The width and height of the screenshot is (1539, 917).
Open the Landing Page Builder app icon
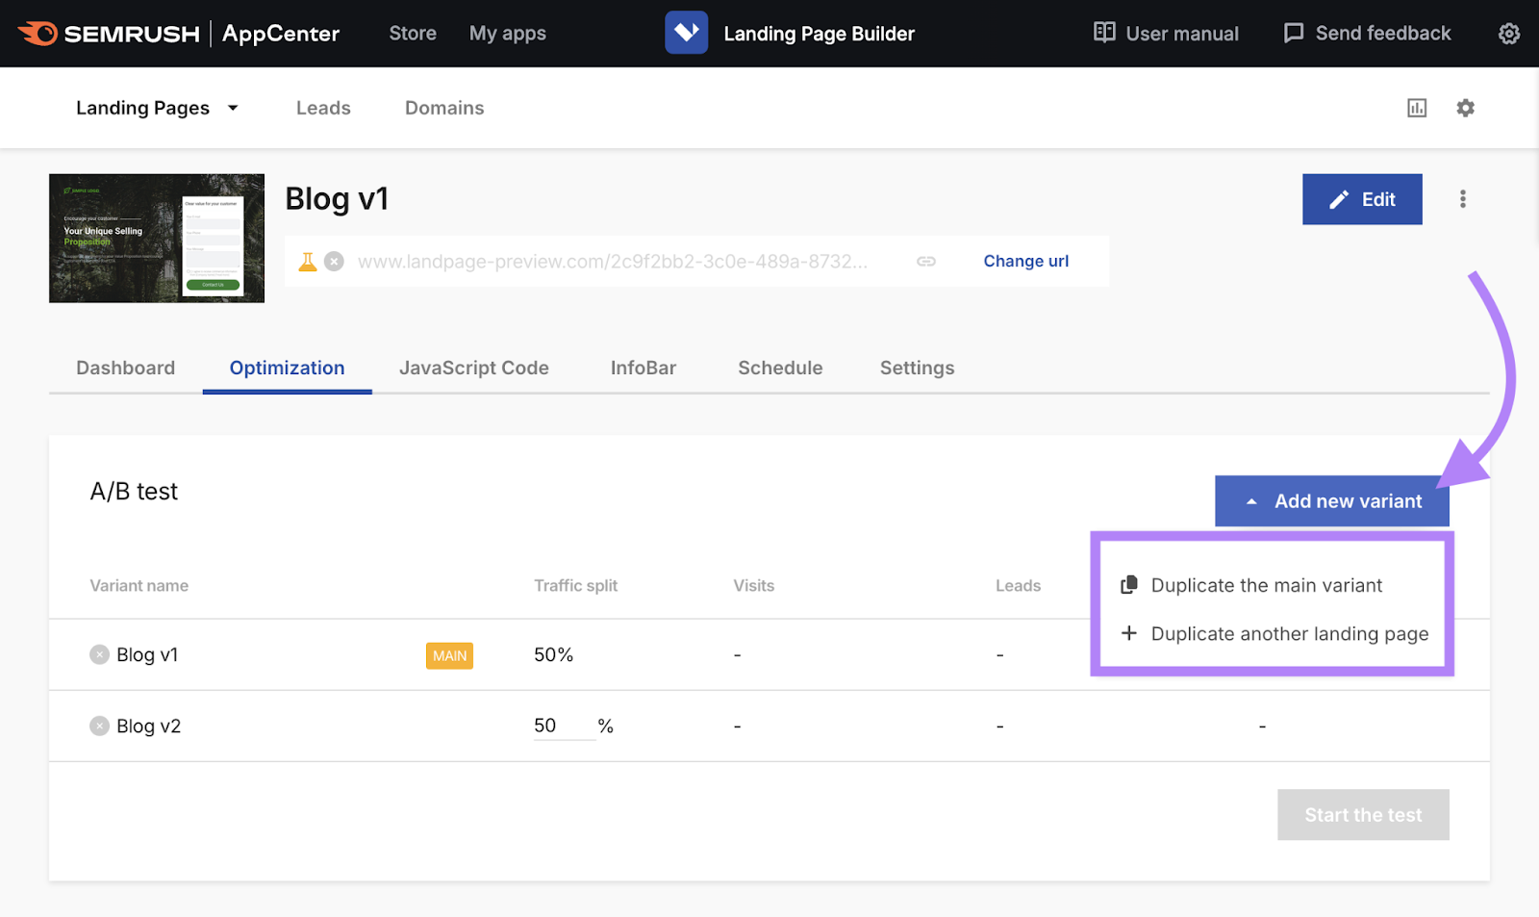(x=686, y=32)
